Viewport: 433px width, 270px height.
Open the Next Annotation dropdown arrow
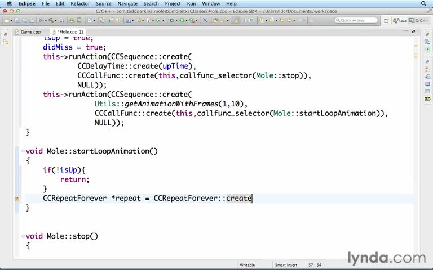pos(266,21)
